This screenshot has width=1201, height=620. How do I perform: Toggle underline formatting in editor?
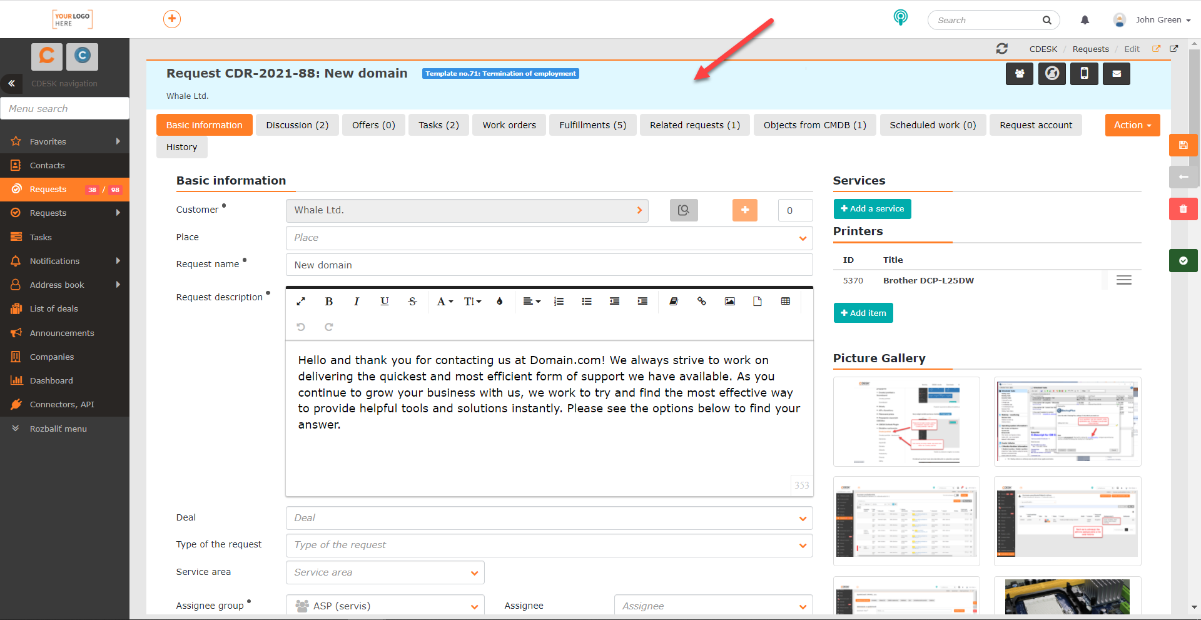point(385,302)
